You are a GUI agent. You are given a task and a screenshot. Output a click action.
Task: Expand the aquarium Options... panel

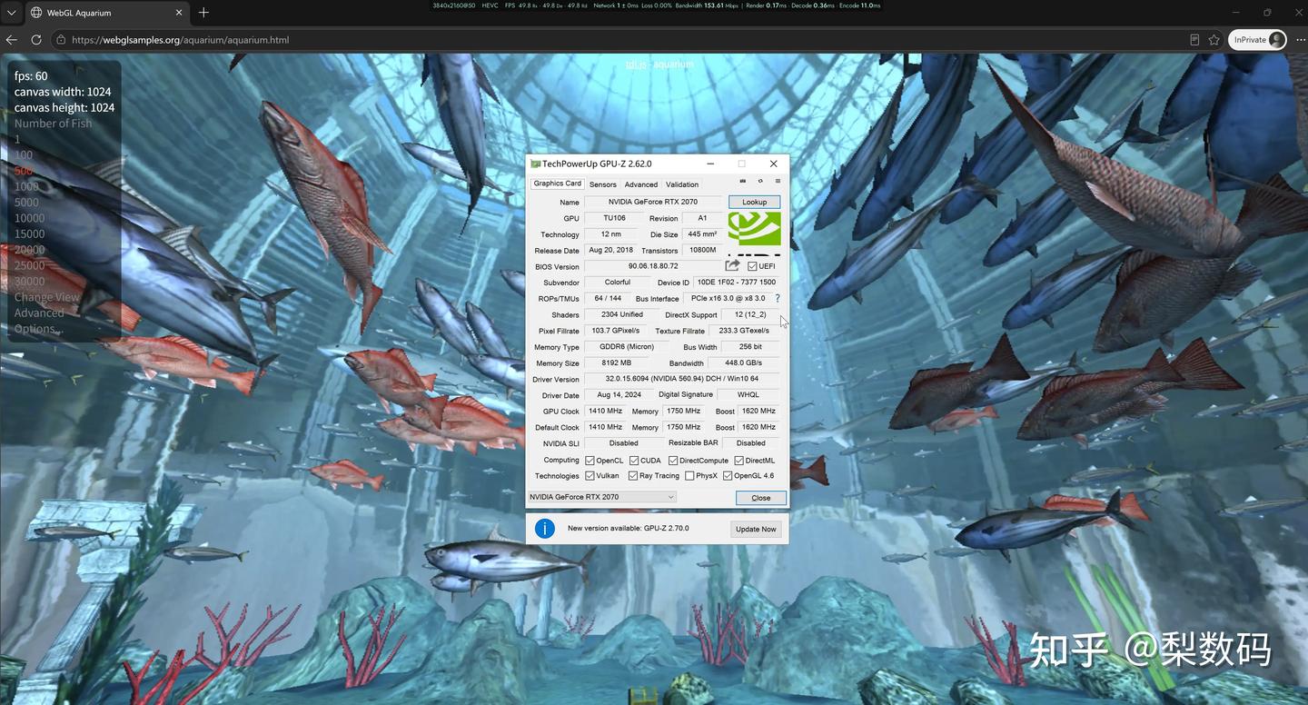click(39, 329)
